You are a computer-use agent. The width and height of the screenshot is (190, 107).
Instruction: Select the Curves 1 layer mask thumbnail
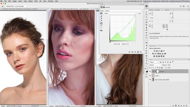pos(157,71)
